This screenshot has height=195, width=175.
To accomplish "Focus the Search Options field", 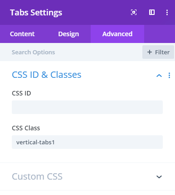I will pyautogui.click(x=71, y=52).
